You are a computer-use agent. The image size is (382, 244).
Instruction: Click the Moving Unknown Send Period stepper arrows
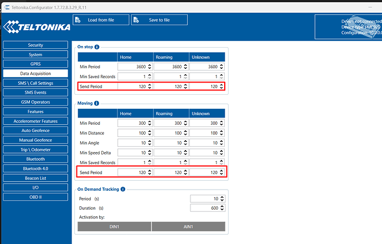(x=222, y=172)
